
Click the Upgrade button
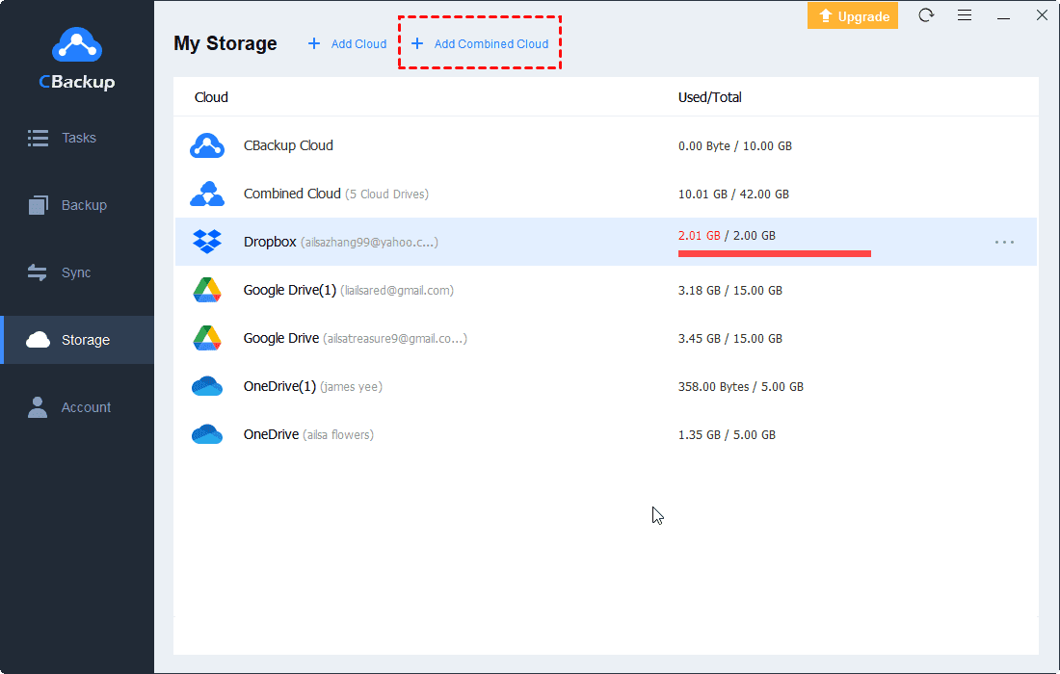(x=853, y=15)
